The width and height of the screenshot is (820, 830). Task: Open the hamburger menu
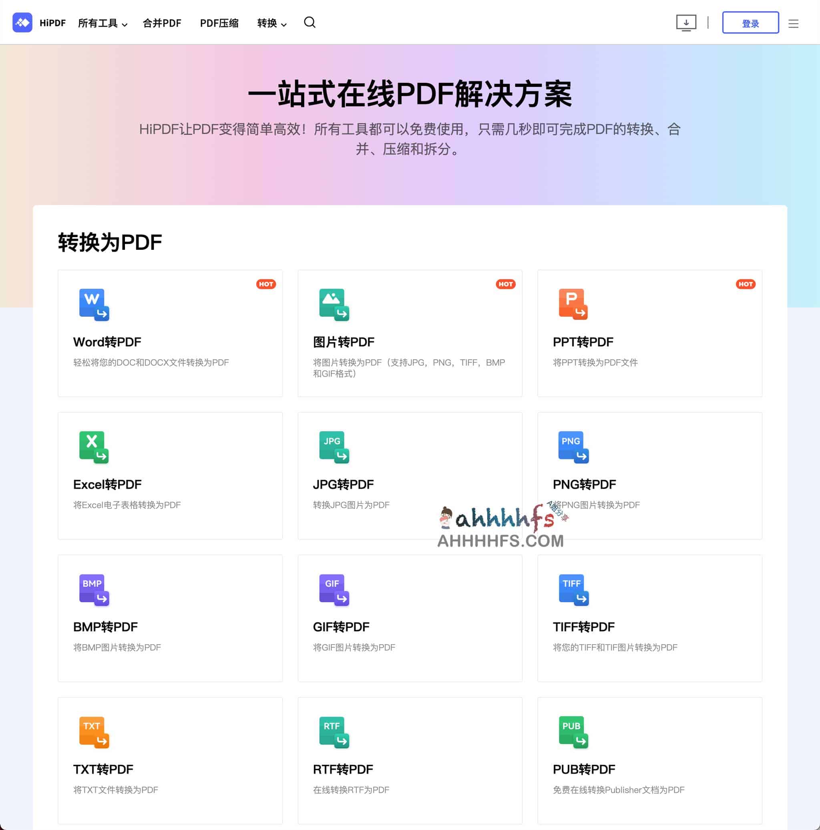[x=793, y=23]
